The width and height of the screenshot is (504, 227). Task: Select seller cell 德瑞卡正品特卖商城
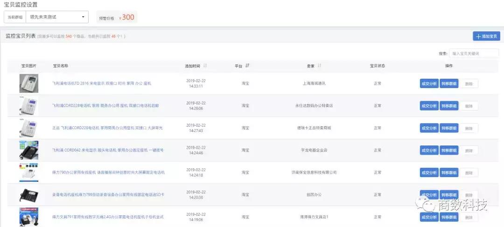[x=314, y=128]
